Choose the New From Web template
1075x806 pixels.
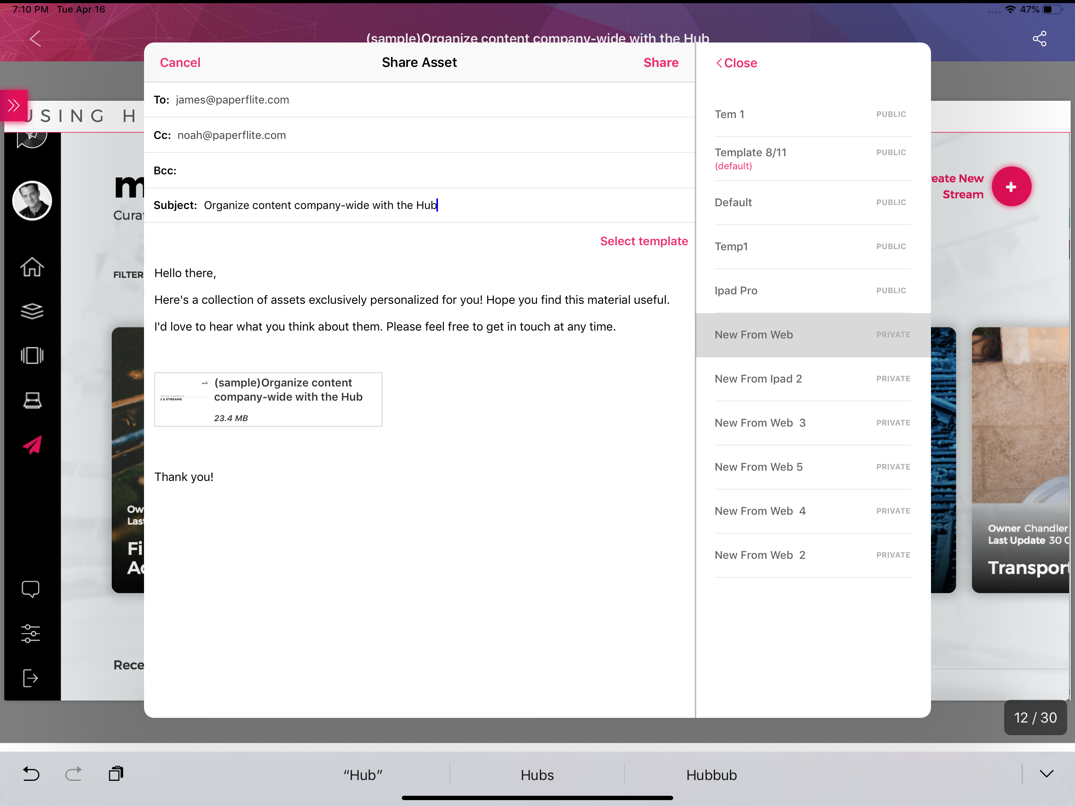pyautogui.click(x=813, y=335)
